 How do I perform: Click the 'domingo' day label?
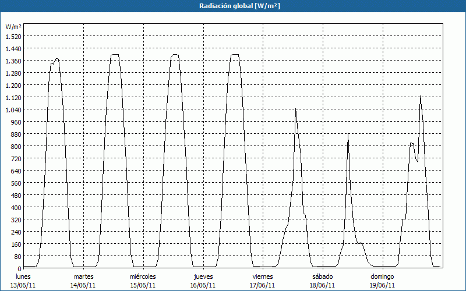click(x=382, y=276)
